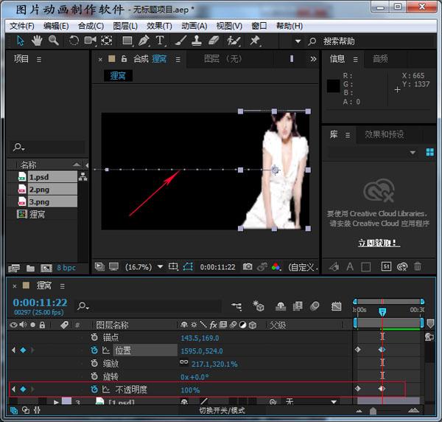Image resolution: width=442 pixels, height=422 pixels.
Task: Toggle the Opacity stopwatch
Action: pos(94,390)
